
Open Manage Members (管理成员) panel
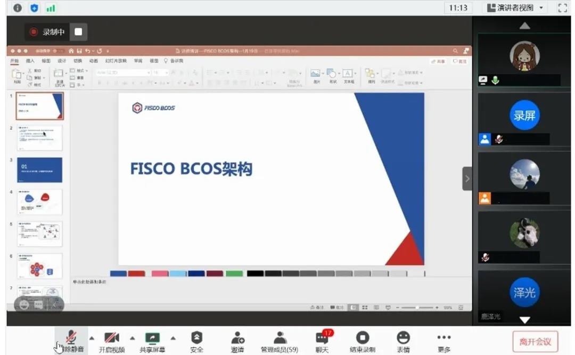tap(280, 342)
